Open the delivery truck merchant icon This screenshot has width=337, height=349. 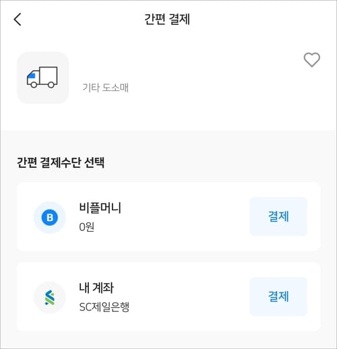coord(42,77)
